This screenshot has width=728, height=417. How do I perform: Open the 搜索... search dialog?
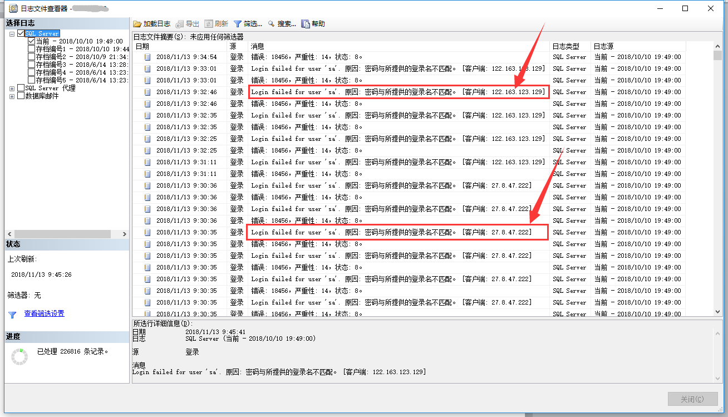(x=282, y=24)
